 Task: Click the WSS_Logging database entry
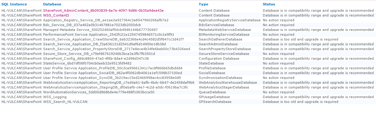(55, 97)
